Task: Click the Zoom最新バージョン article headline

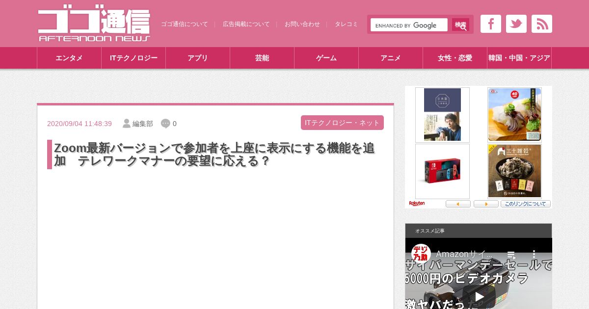Action: point(214,154)
